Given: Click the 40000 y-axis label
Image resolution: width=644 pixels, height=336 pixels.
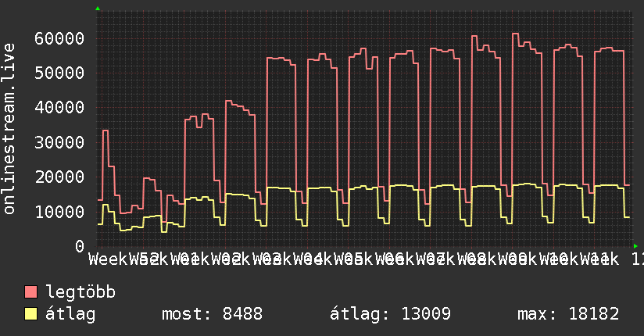Looking at the screenshot, I should [59, 108].
